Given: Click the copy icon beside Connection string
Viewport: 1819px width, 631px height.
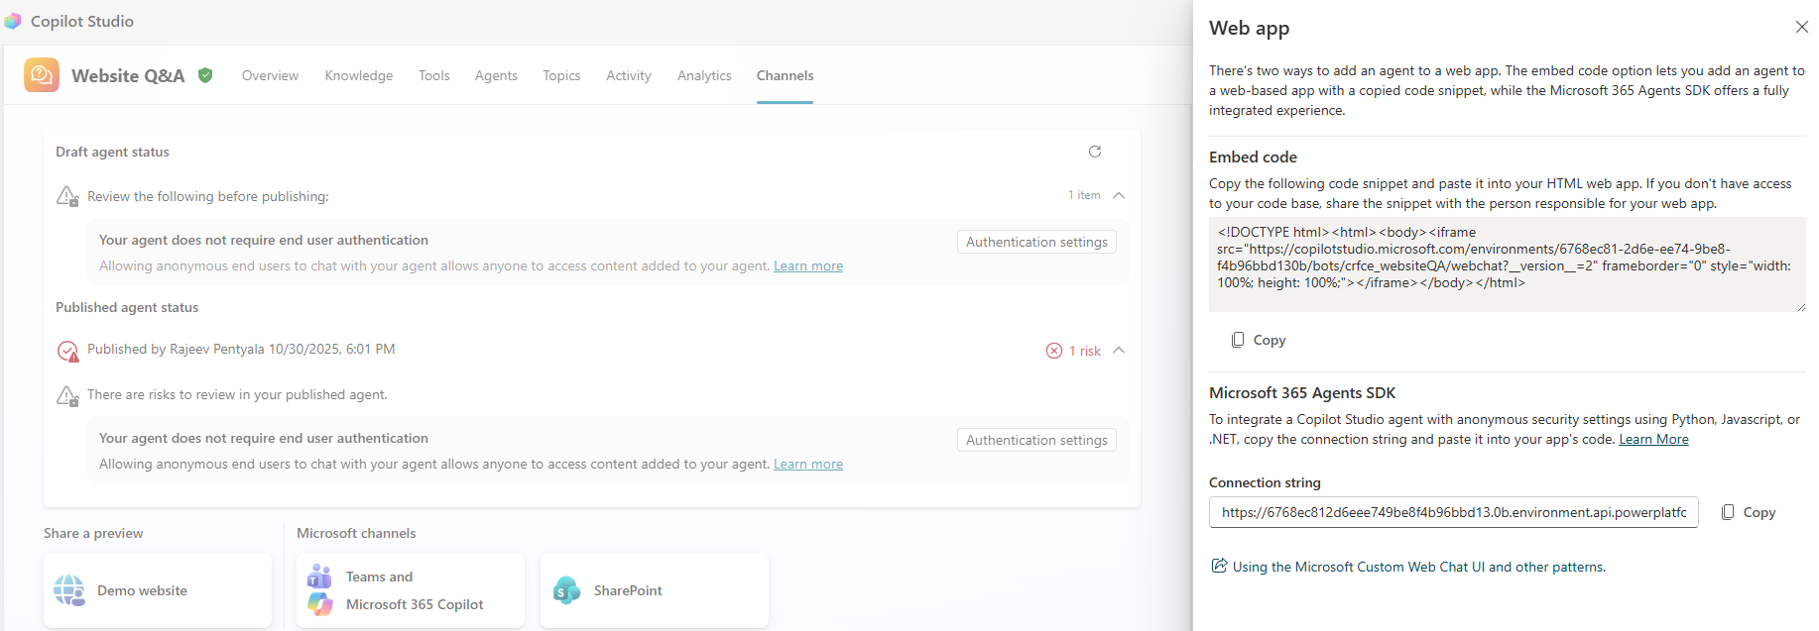Looking at the screenshot, I should pos(1728,512).
